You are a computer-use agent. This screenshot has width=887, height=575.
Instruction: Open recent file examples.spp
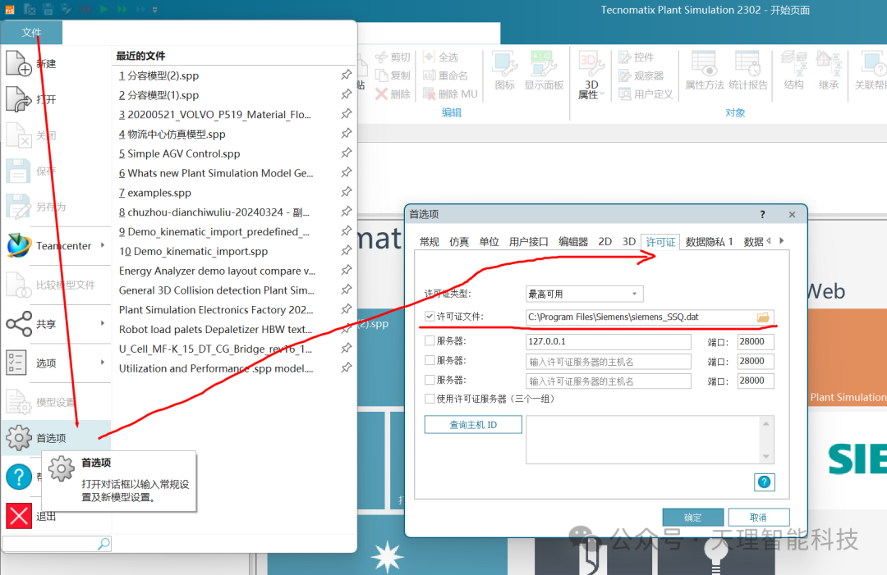[155, 193]
